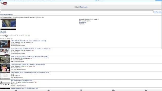The image size is (162, 91).
Task: Click the Buscar button
Action: (157, 12)
